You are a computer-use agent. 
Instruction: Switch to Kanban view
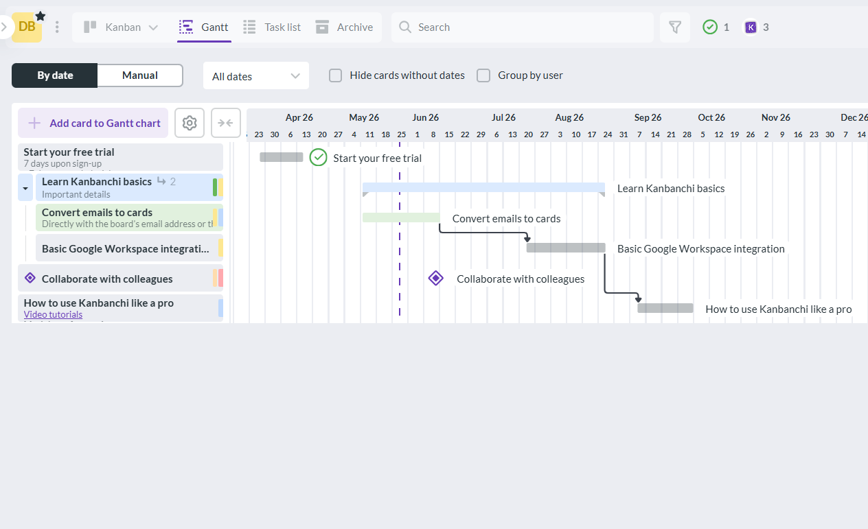click(113, 27)
